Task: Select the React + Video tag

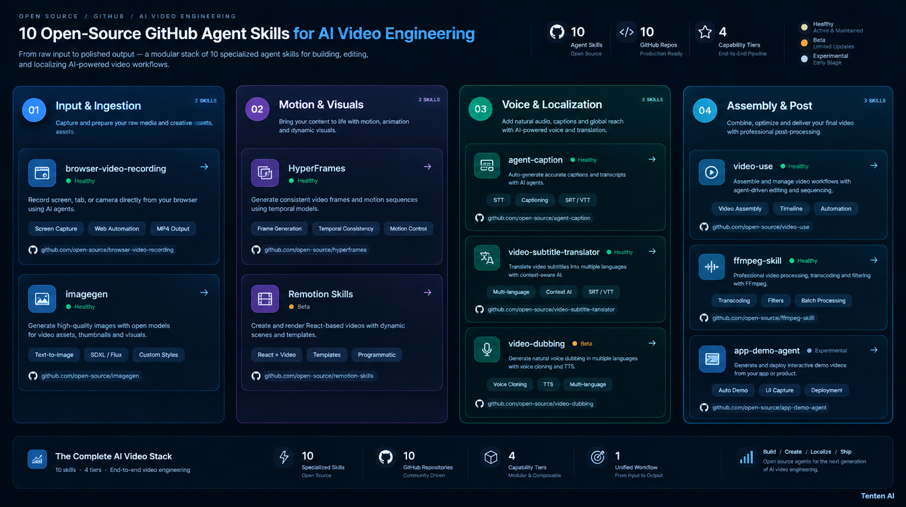Action: [276, 355]
